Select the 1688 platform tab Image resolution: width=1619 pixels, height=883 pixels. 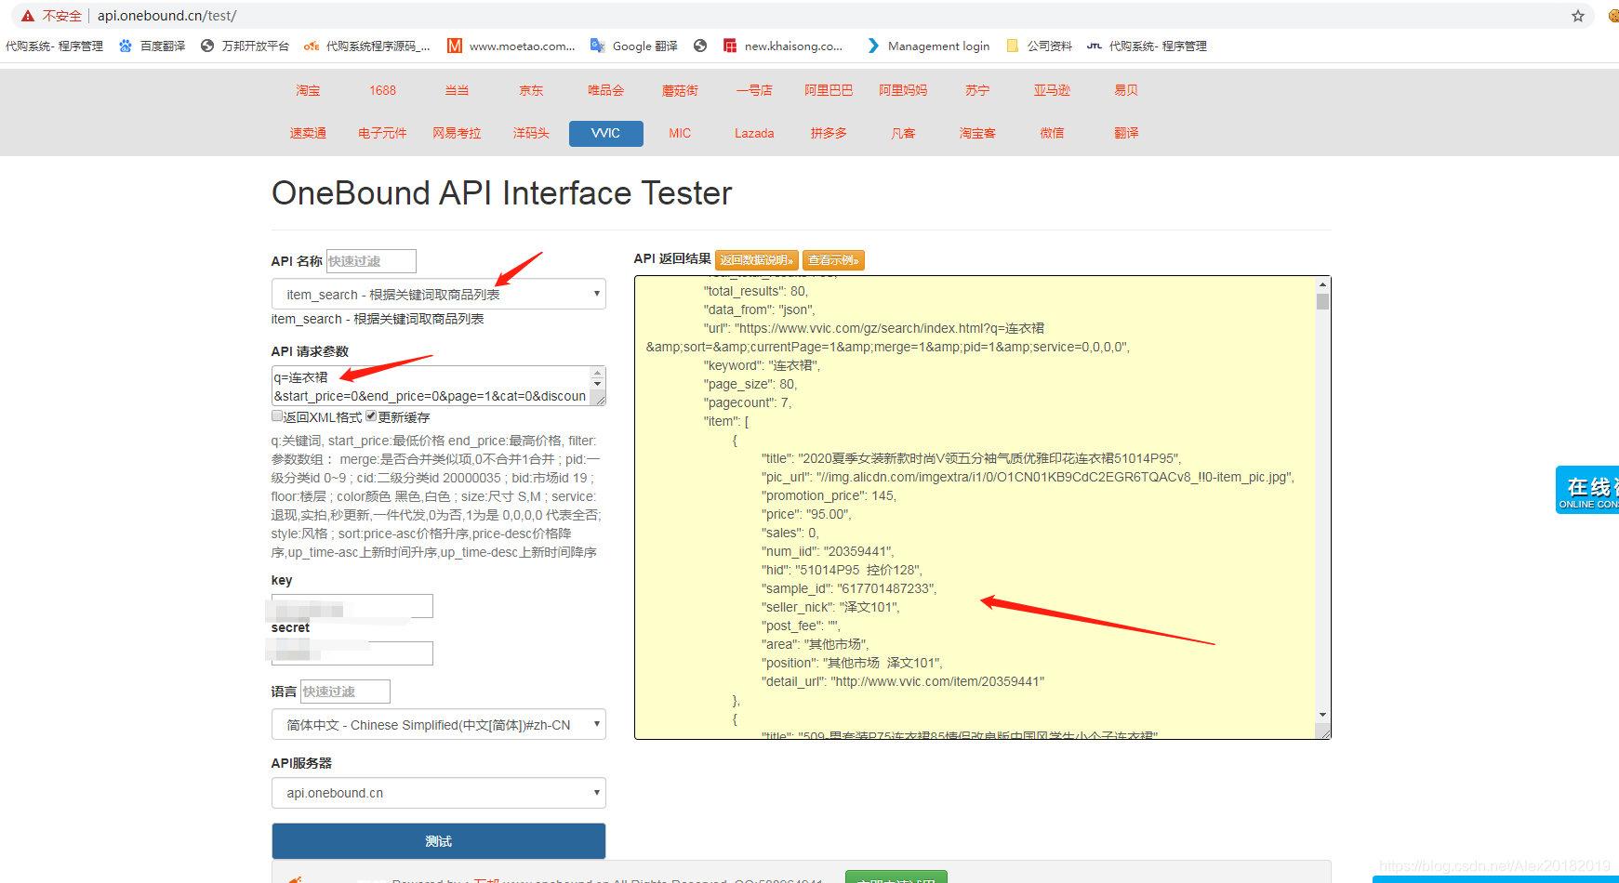tap(382, 90)
